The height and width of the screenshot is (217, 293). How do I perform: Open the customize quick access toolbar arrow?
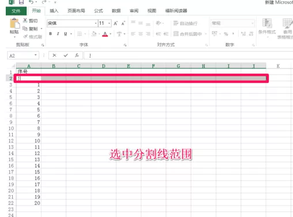tap(55, 2)
